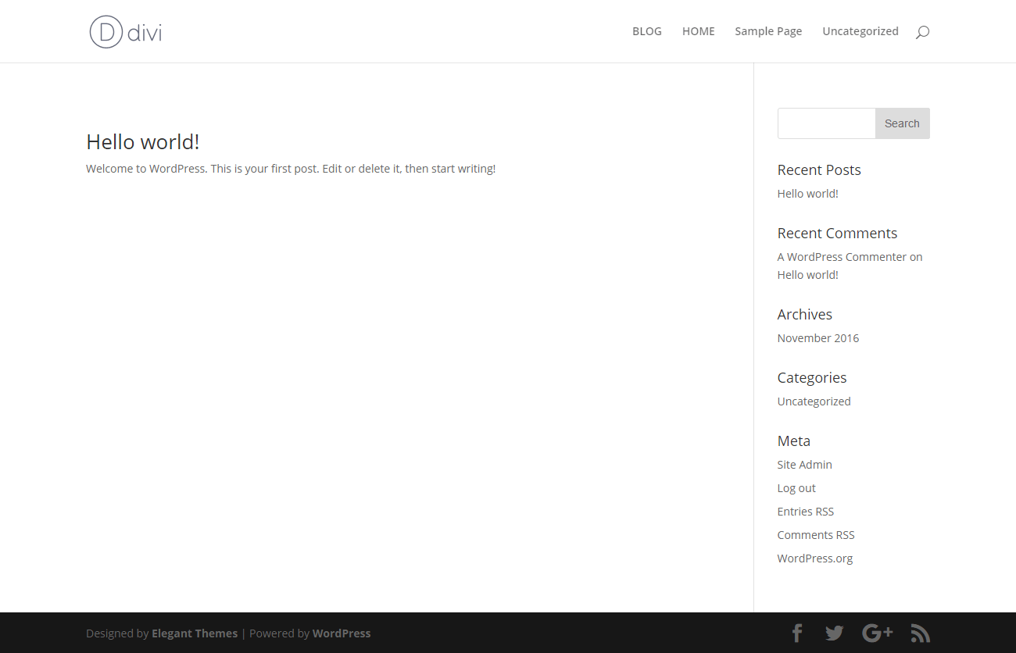Screen dimensions: 1016x653
Task: Open A WordPress Commenter link
Action: (842, 257)
